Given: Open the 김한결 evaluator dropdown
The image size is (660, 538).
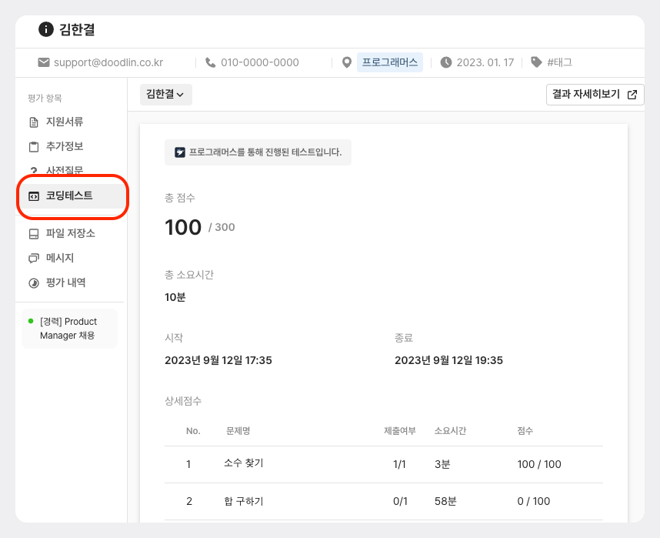Looking at the screenshot, I should [x=165, y=95].
